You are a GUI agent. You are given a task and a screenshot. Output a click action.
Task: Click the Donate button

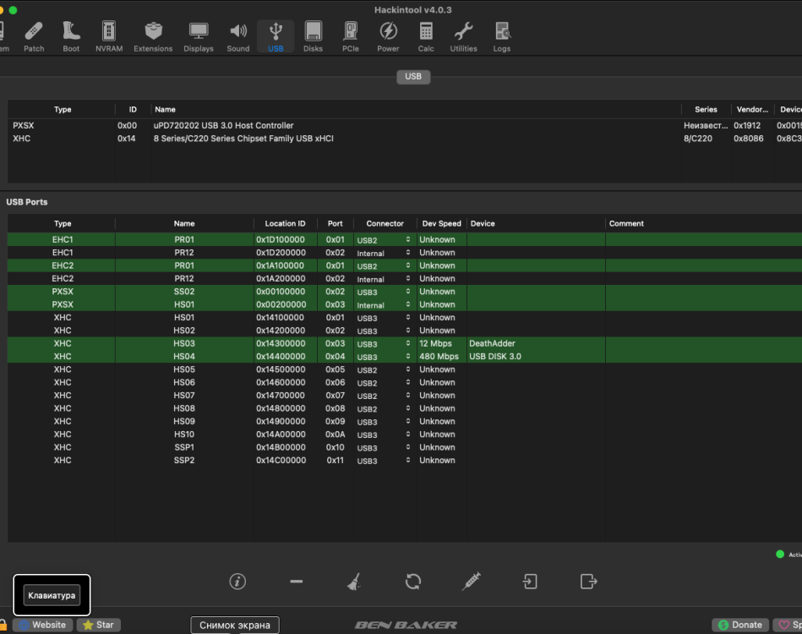pos(740,625)
